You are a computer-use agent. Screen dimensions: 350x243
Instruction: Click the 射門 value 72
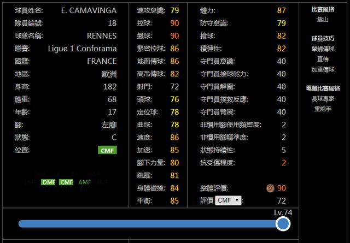click(x=174, y=87)
